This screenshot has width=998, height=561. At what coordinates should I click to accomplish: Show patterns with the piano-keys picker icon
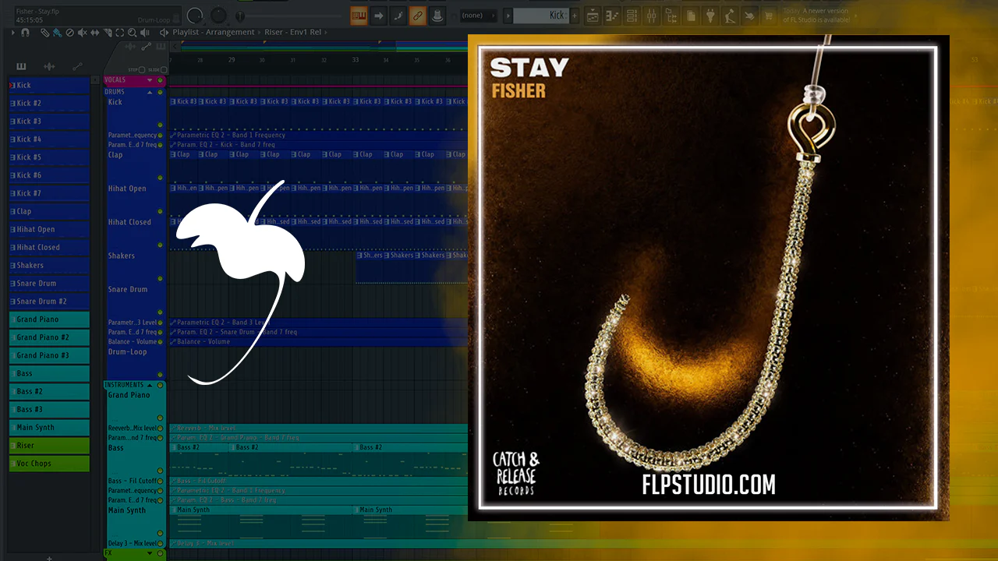21,66
